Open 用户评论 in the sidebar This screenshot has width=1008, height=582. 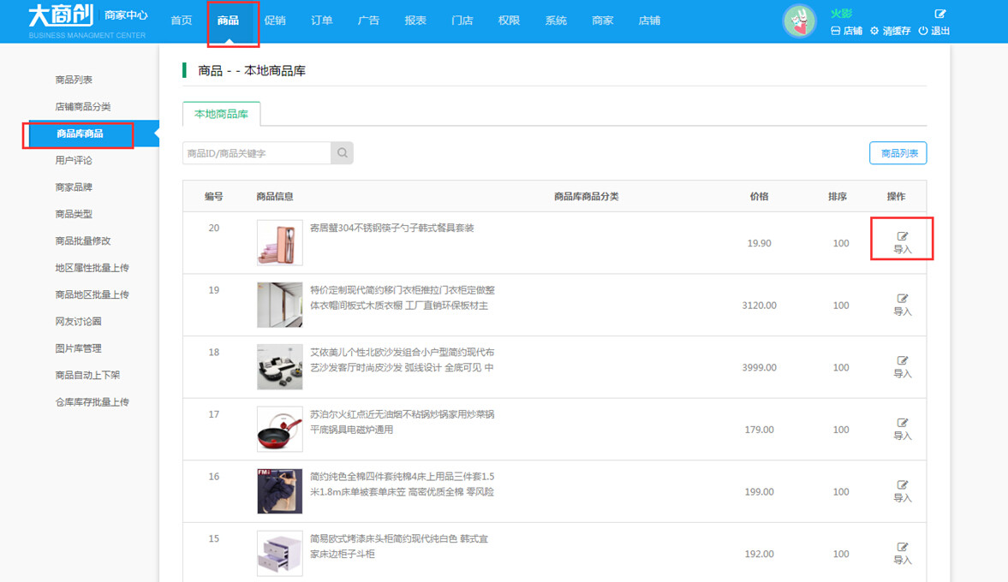[x=74, y=160]
